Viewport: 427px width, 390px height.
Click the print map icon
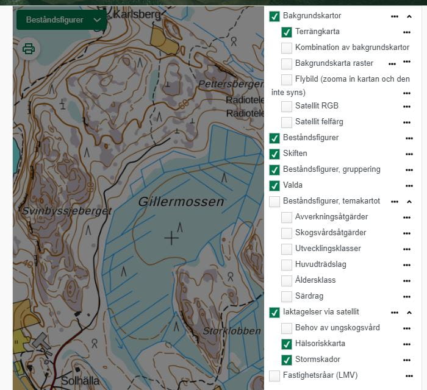coord(29,49)
